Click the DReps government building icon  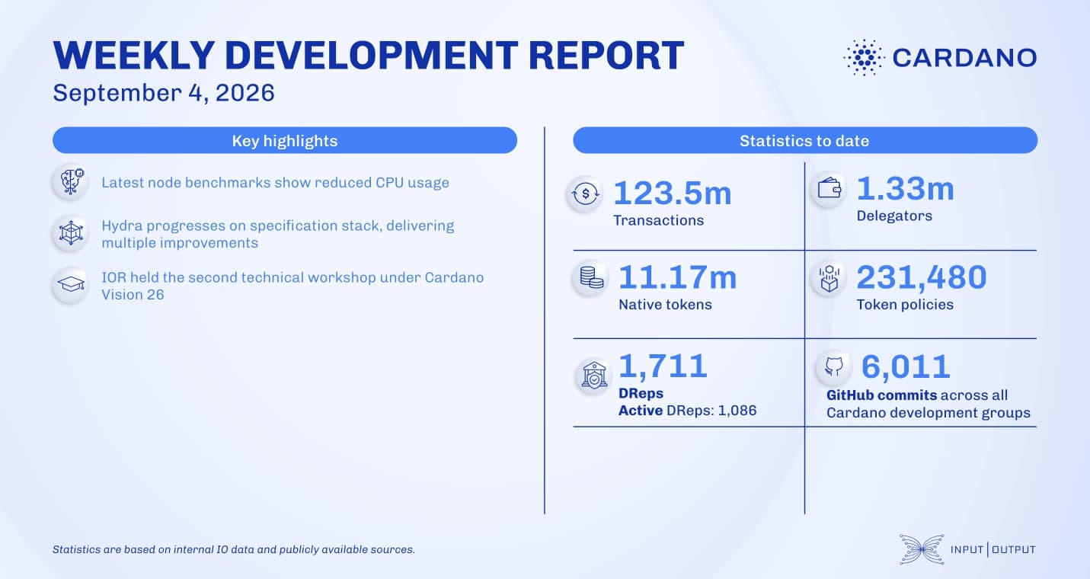coord(593,376)
